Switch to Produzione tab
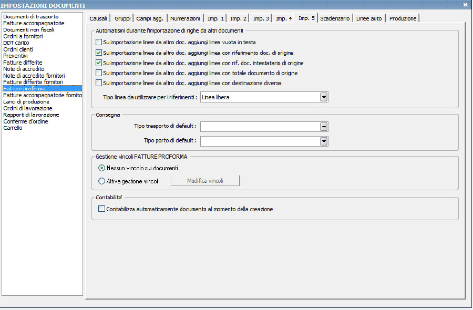 (403, 18)
